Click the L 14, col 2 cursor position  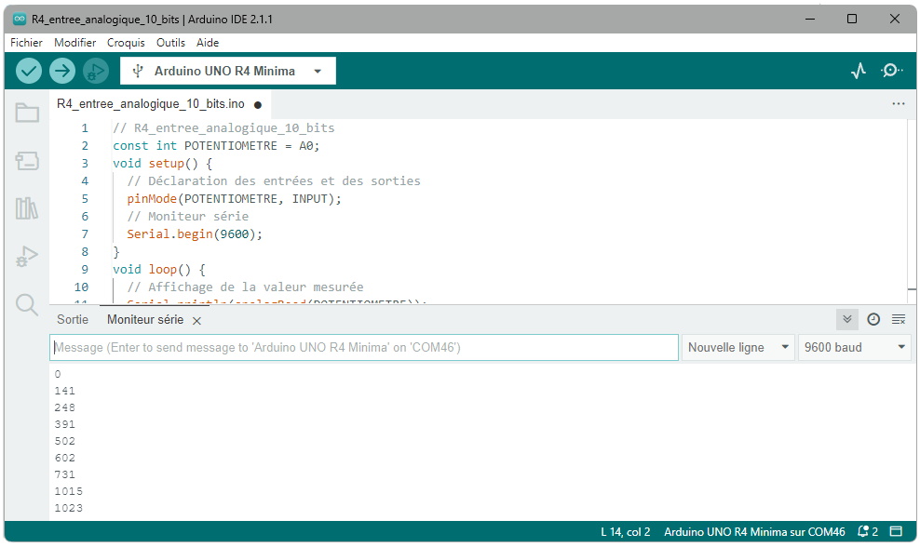point(626,532)
